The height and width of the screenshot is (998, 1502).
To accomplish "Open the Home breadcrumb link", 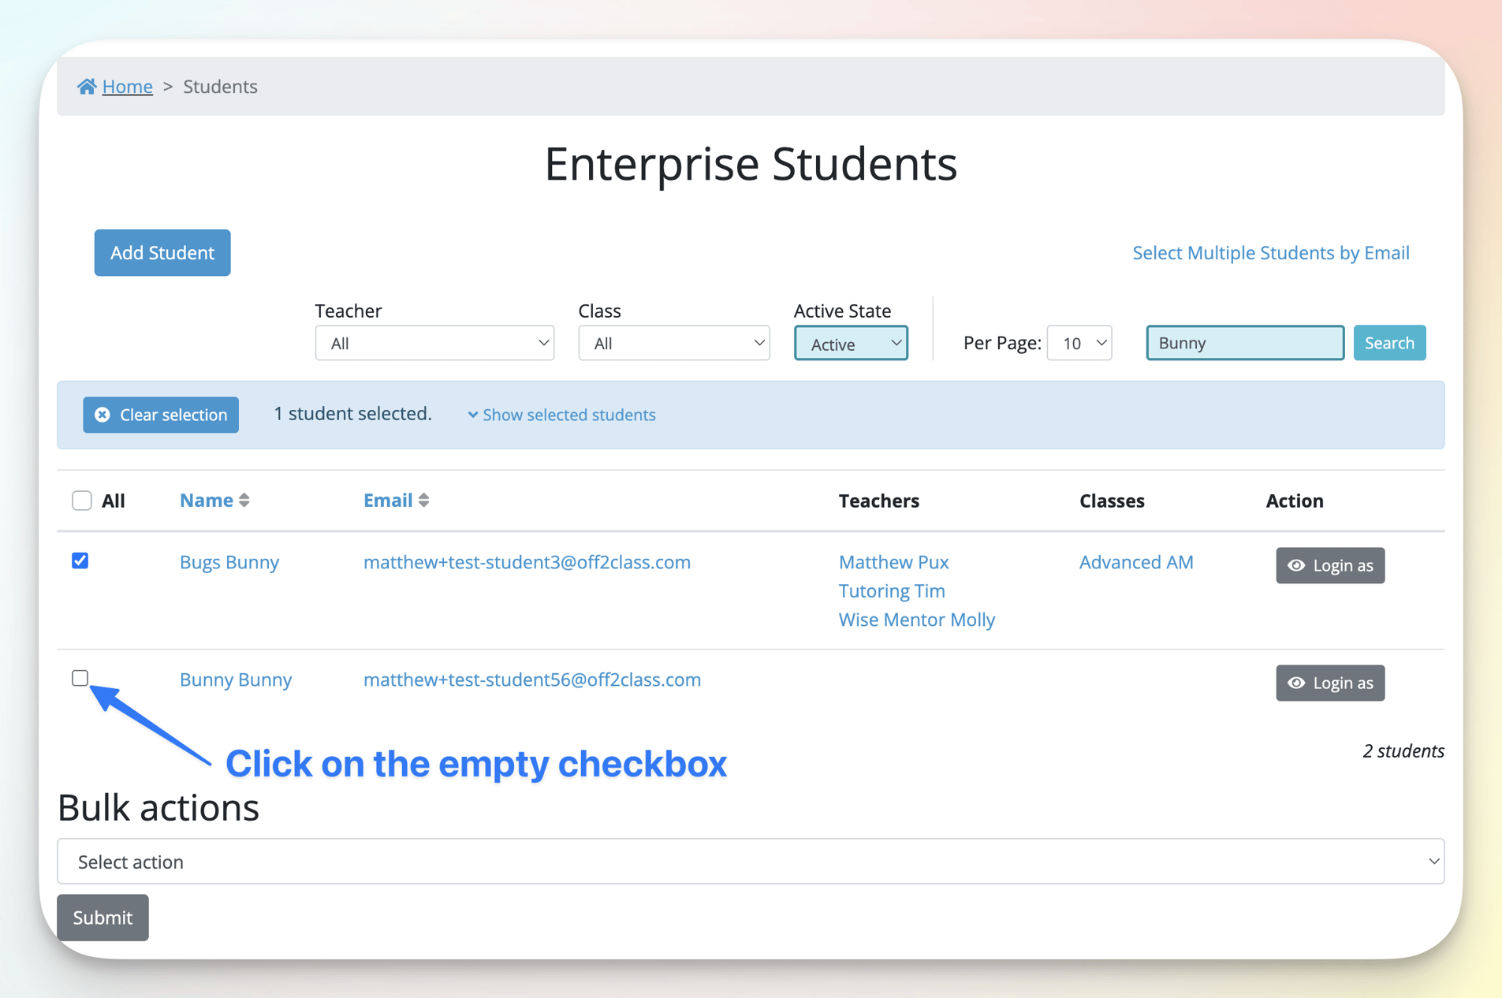I will (x=127, y=86).
